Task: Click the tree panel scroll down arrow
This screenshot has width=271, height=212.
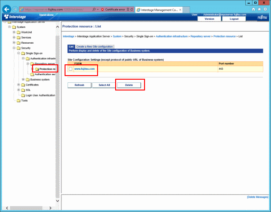Action: [x=57, y=201]
